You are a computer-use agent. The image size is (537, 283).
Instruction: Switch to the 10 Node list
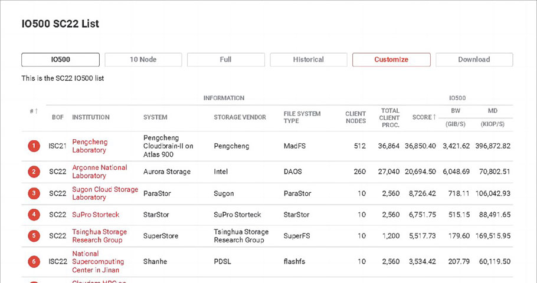(143, 60)
